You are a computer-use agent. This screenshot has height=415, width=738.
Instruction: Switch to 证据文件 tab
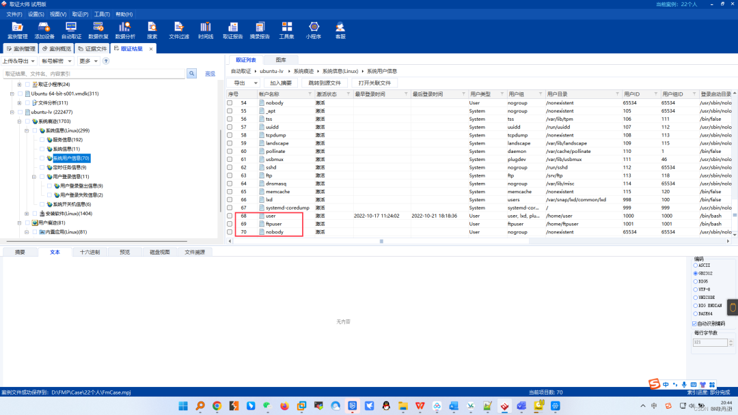tap(92, 48)
